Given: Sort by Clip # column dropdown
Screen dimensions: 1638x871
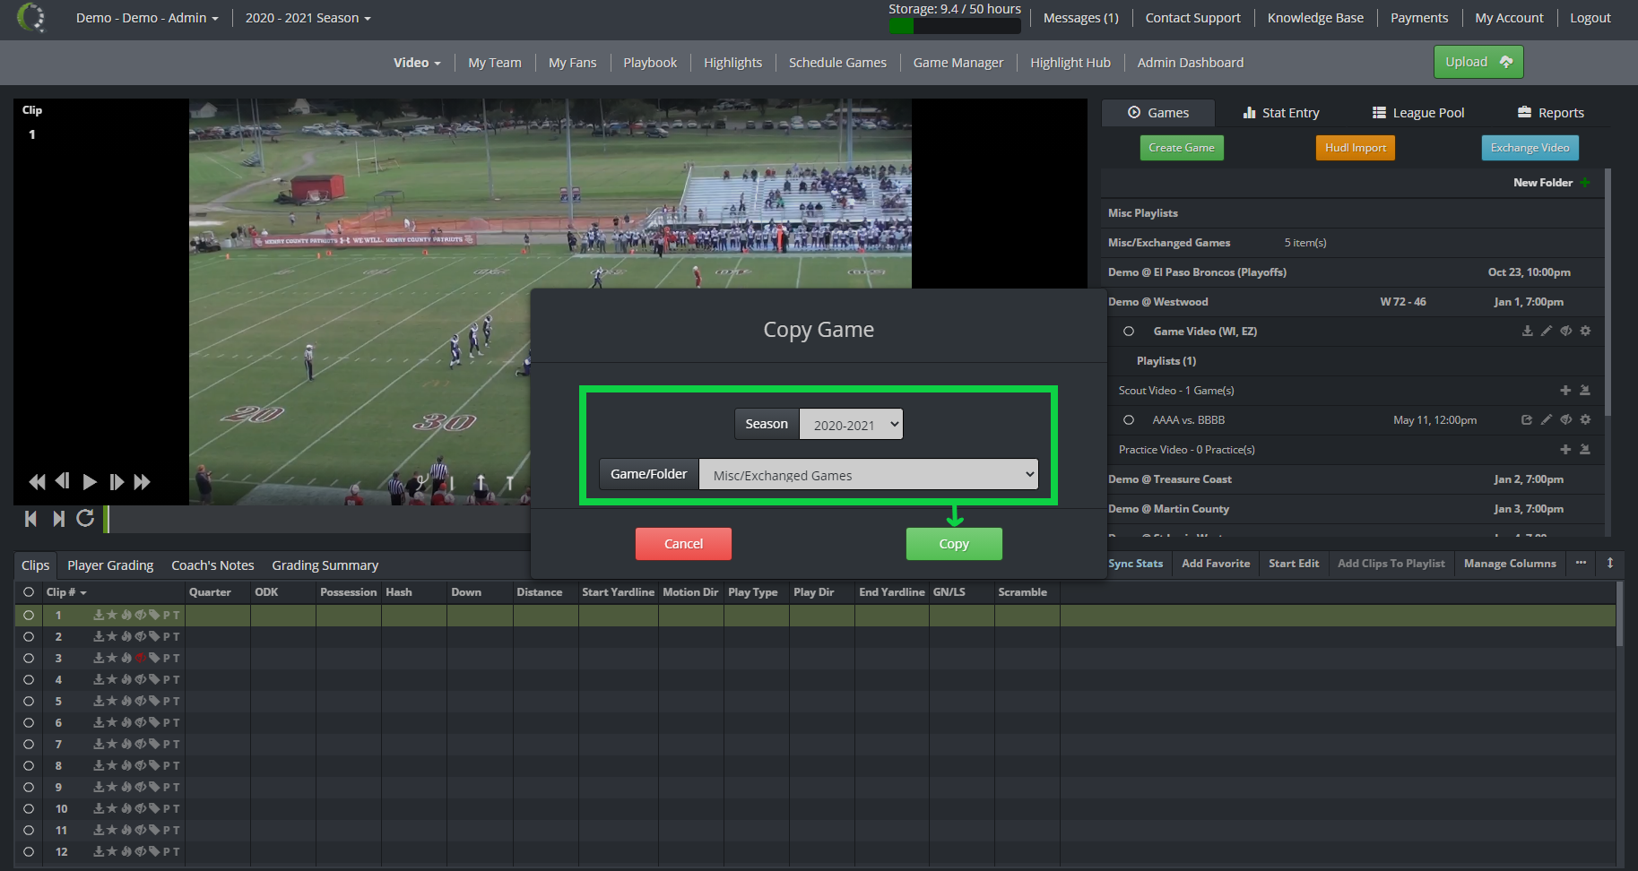Looking at the screenshot, I should (x=66, y=592).
